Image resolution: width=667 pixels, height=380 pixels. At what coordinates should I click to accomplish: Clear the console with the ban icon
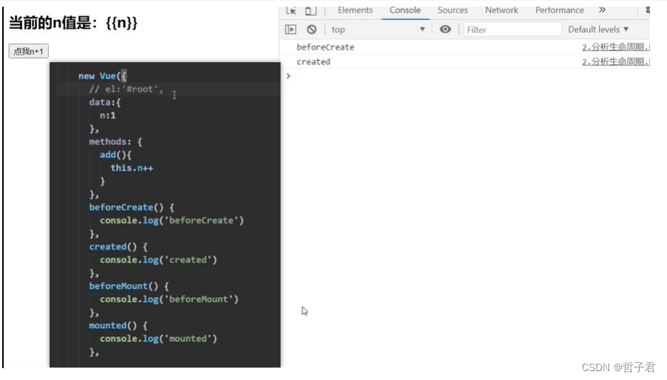(x=312, y=30)
